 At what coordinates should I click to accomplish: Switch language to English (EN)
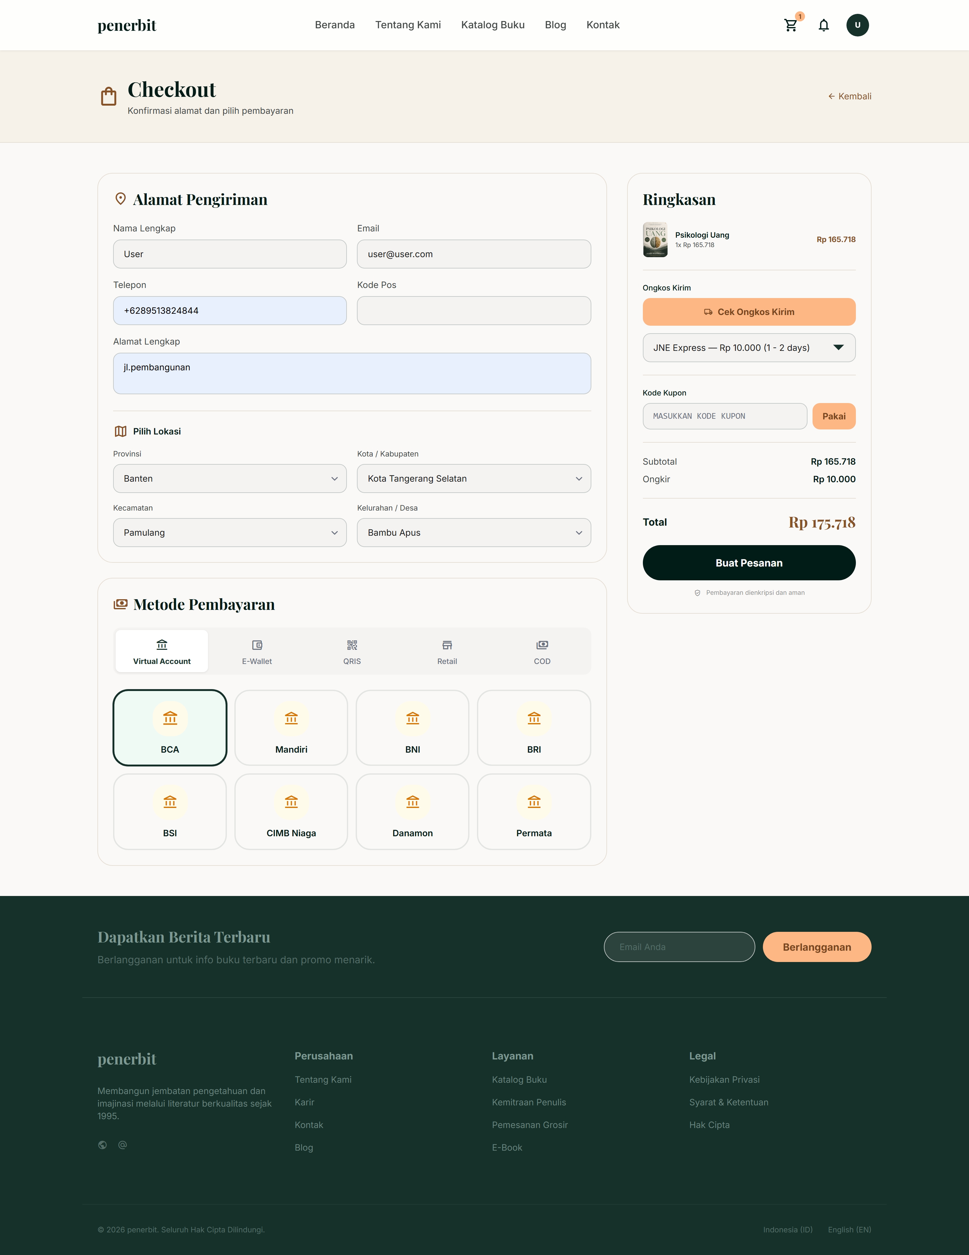pyautogui.click(x=850, y=1230)
